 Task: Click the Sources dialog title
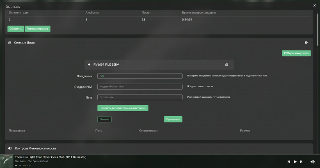13,6
